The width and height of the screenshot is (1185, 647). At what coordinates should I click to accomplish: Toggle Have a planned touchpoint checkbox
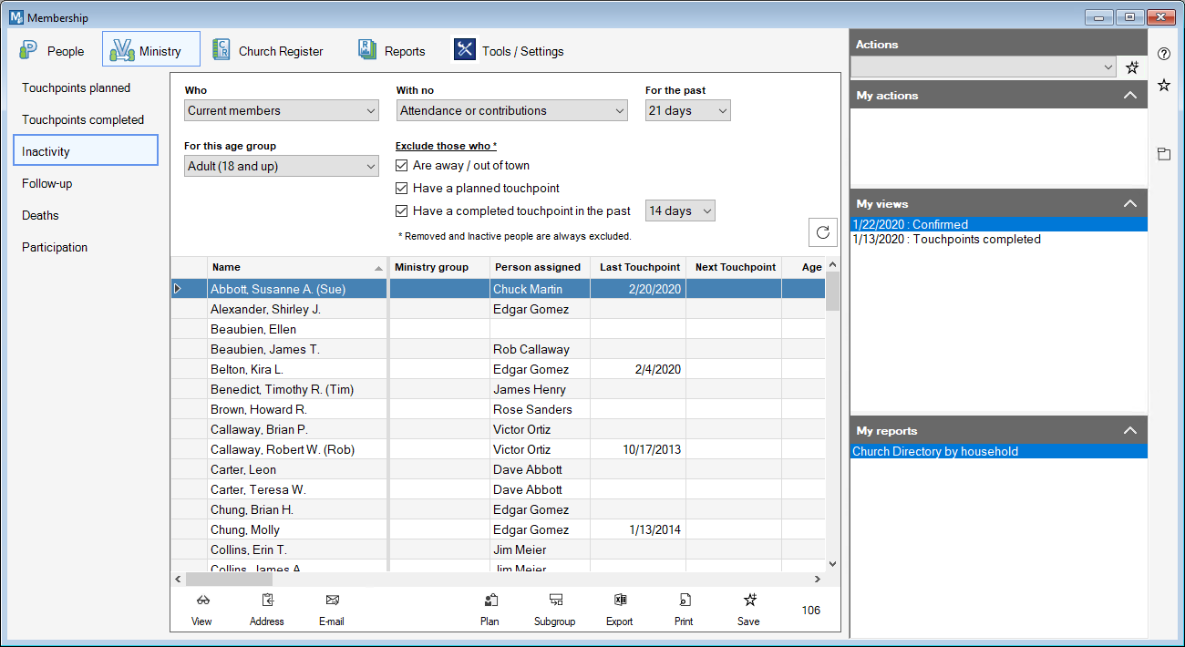(402, 189)
